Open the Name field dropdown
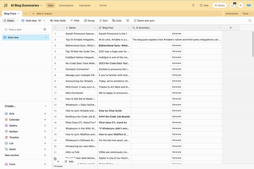Viewport: 254px width, 169px height. pyautogui.click(x=95, y=28)
